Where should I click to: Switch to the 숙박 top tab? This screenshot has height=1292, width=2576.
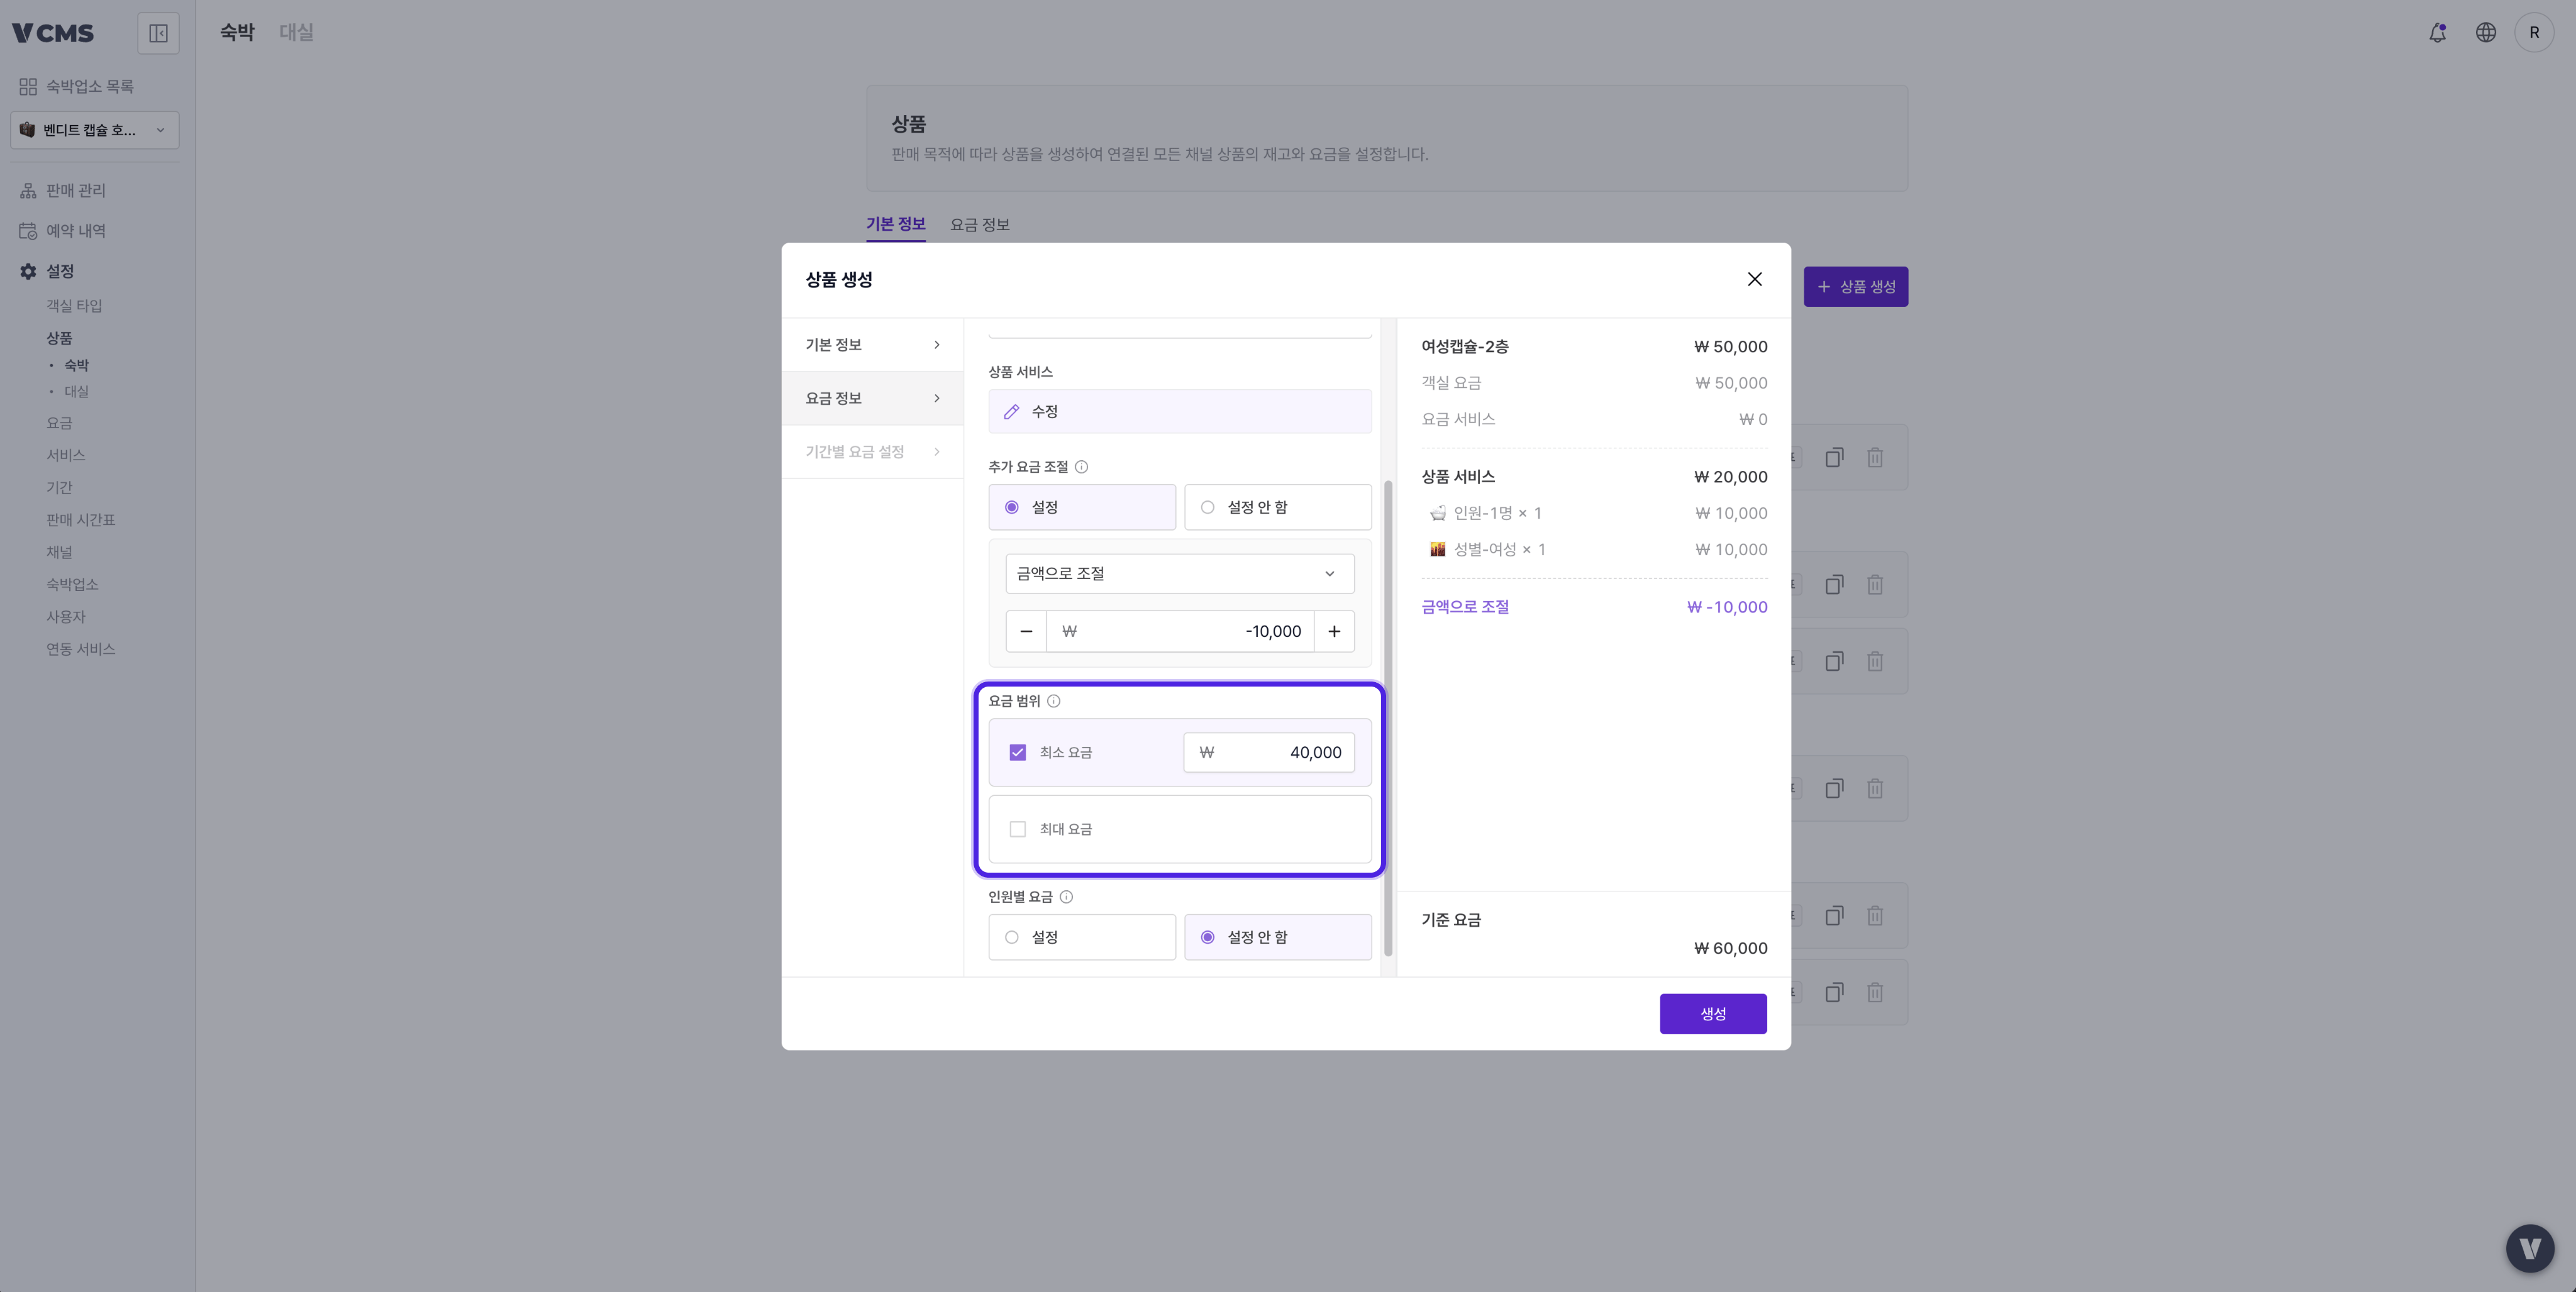[237, 32]
